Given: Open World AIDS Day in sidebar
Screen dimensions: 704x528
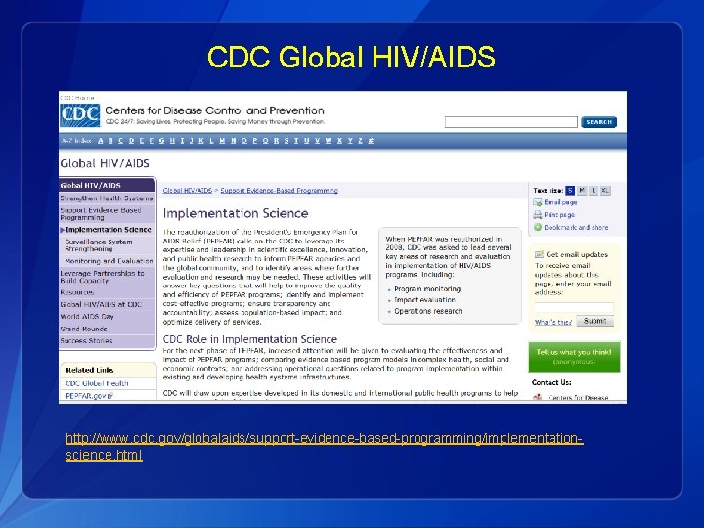Looking at the screenshot, I should tap(107, 317).
